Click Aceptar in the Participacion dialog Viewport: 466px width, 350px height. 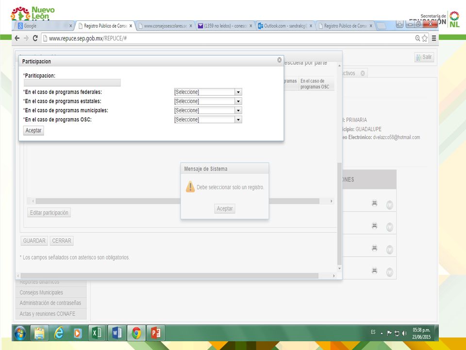pos(33,130)
